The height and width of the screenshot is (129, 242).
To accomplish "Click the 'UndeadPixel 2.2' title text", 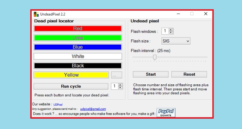I will coord(53,14).
